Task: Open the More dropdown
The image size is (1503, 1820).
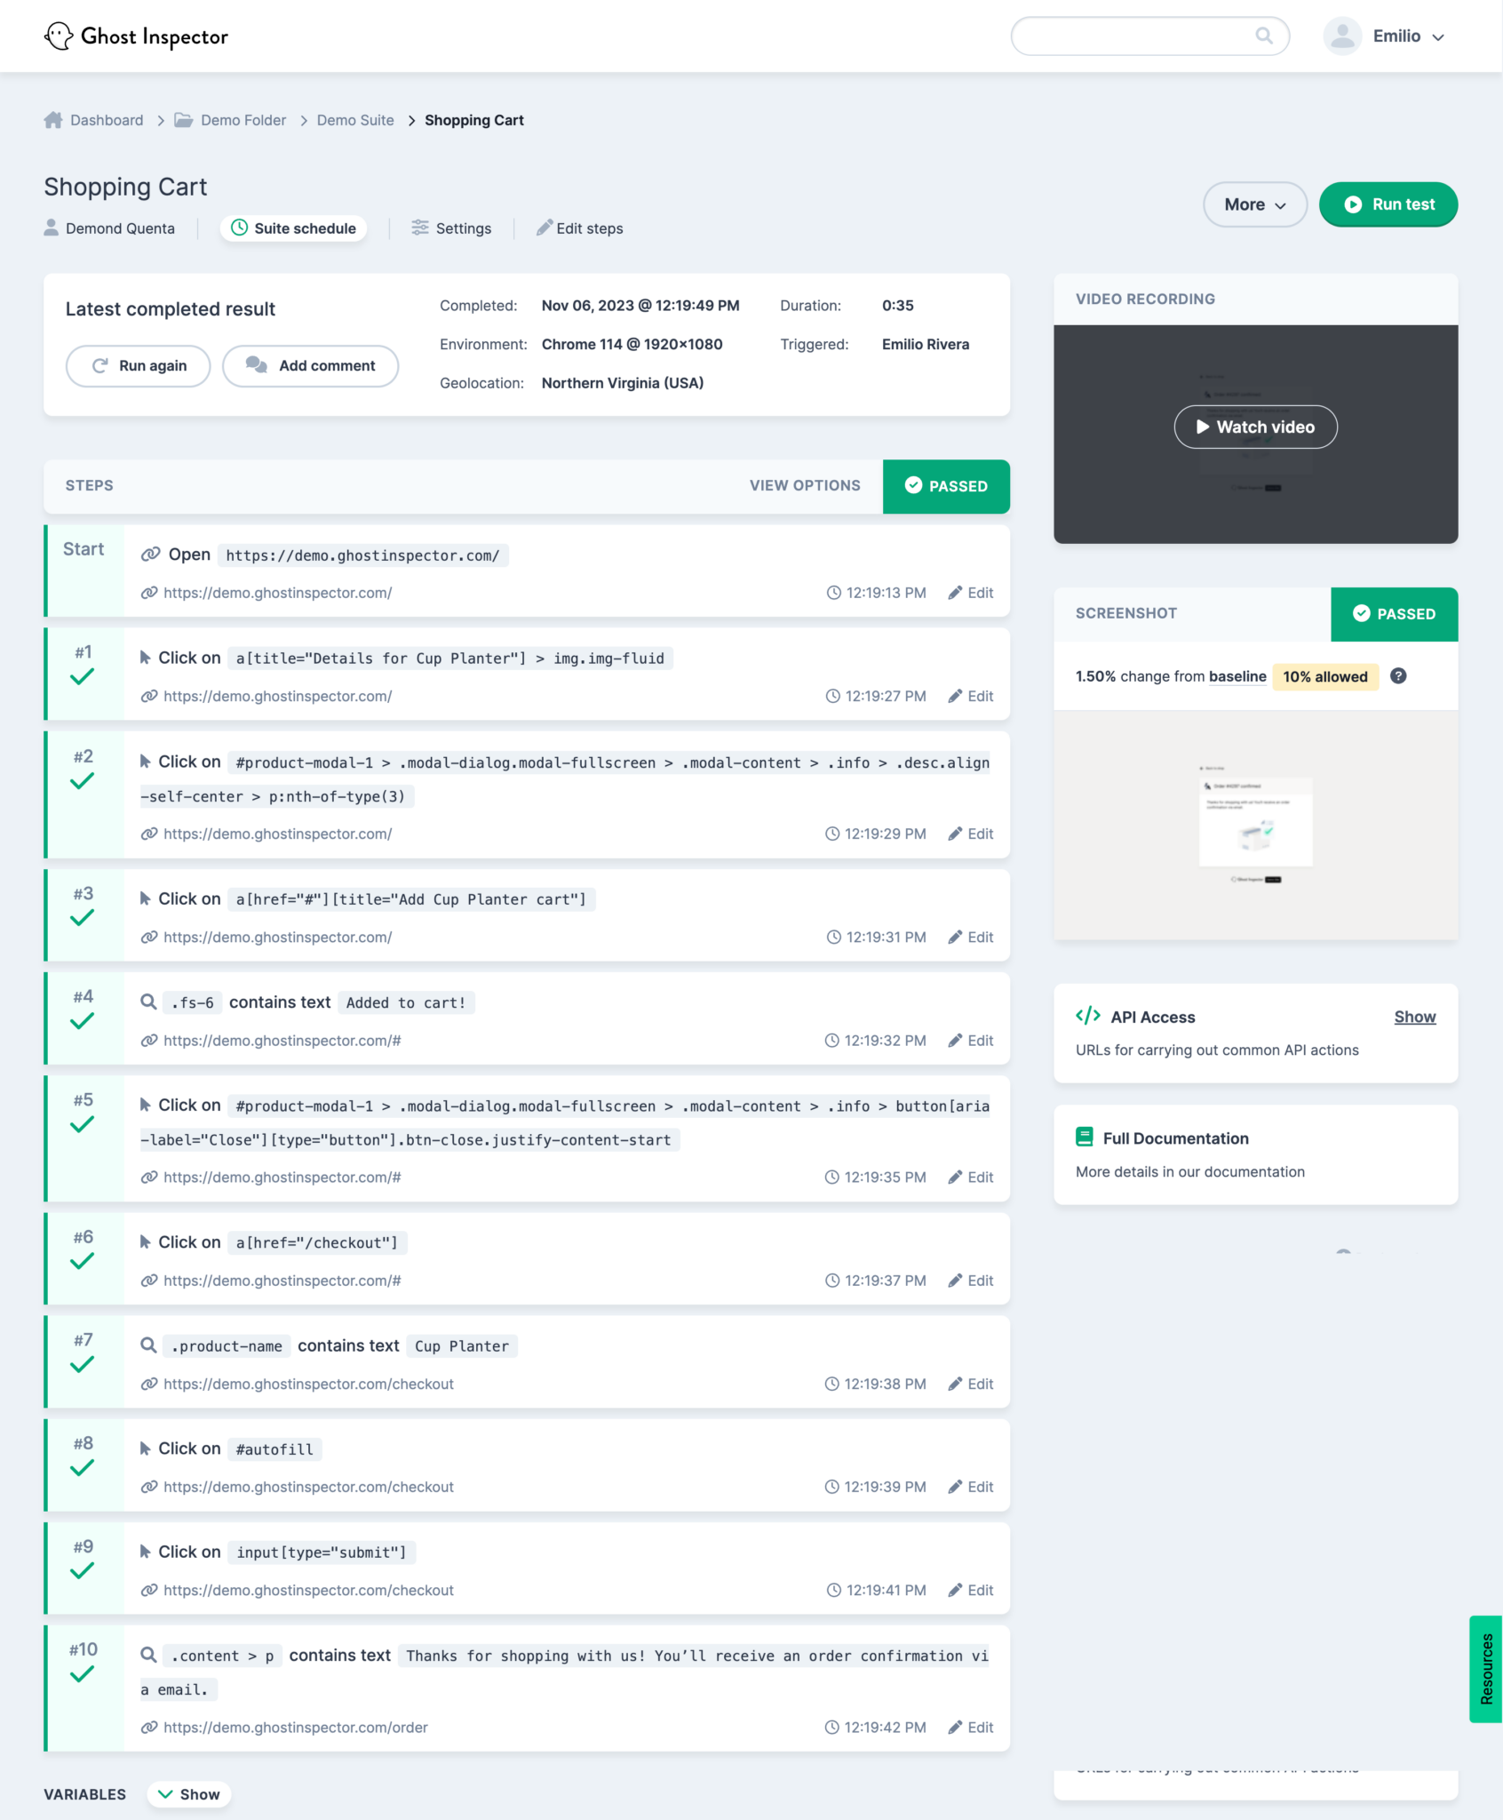Action: [x=1253, y=204]
